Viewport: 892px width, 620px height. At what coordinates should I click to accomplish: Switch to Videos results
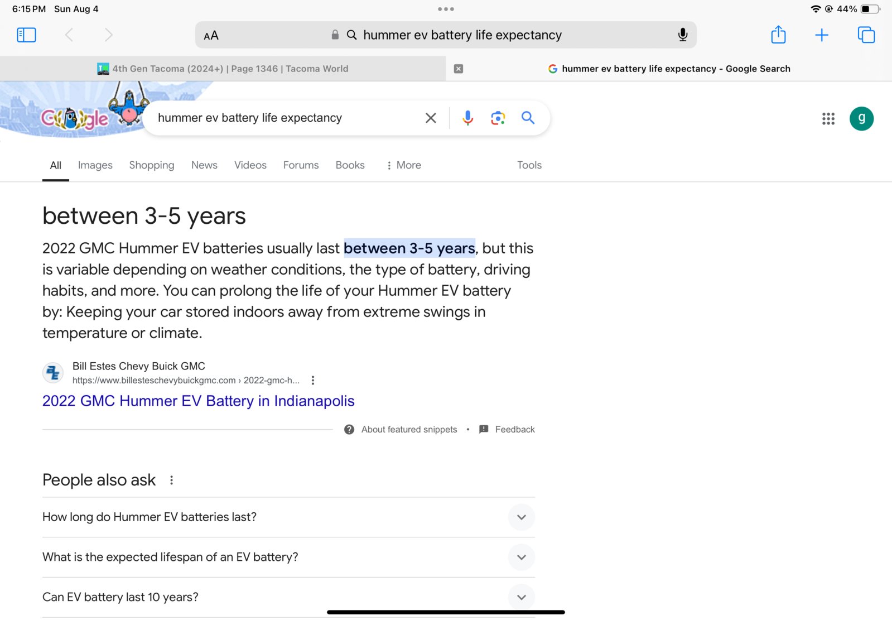click(x=250, y=165)
